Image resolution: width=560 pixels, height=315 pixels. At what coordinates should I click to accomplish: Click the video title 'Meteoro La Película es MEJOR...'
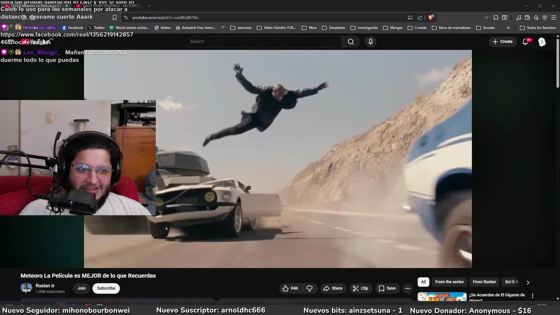point(88,276)
